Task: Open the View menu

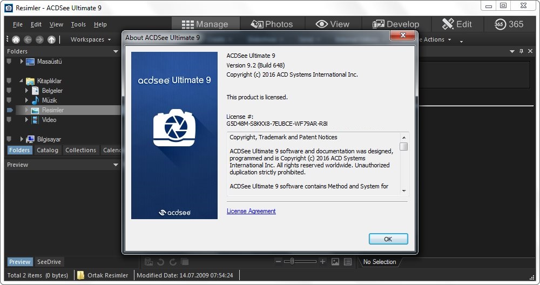Action: tap(56, 24)
